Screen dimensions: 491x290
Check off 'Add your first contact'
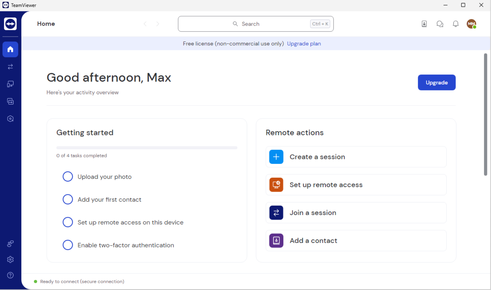(68, 199)
